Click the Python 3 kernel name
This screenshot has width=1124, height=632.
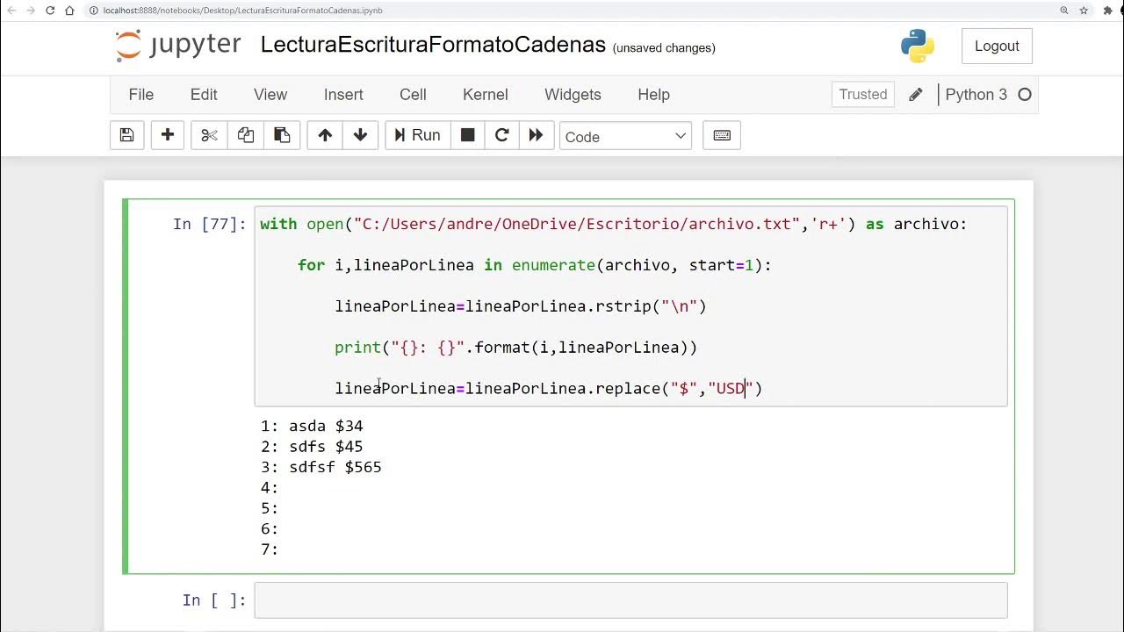coord(976,95)
